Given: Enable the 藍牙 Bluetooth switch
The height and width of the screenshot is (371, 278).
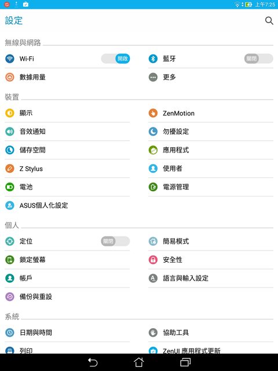Looking at the screenshot, I should [259, 59].
